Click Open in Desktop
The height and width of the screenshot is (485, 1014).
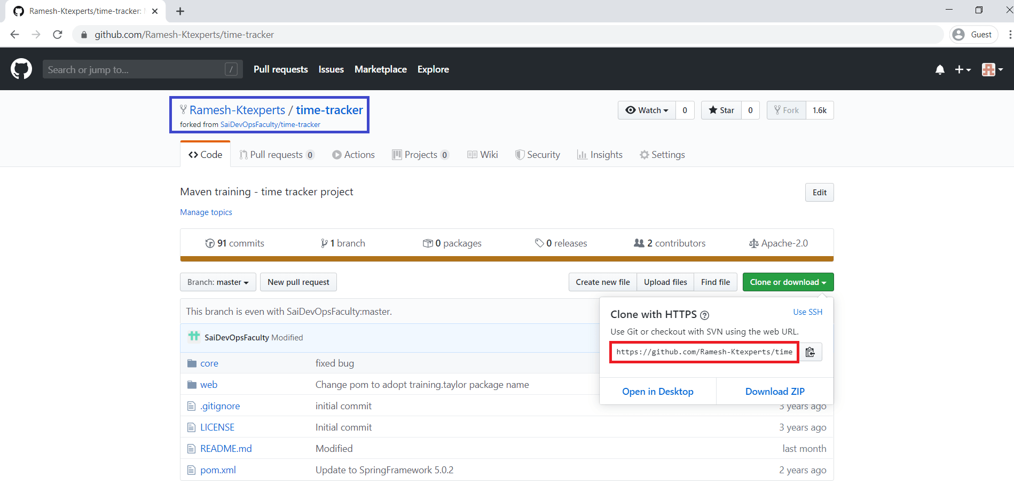658,392
